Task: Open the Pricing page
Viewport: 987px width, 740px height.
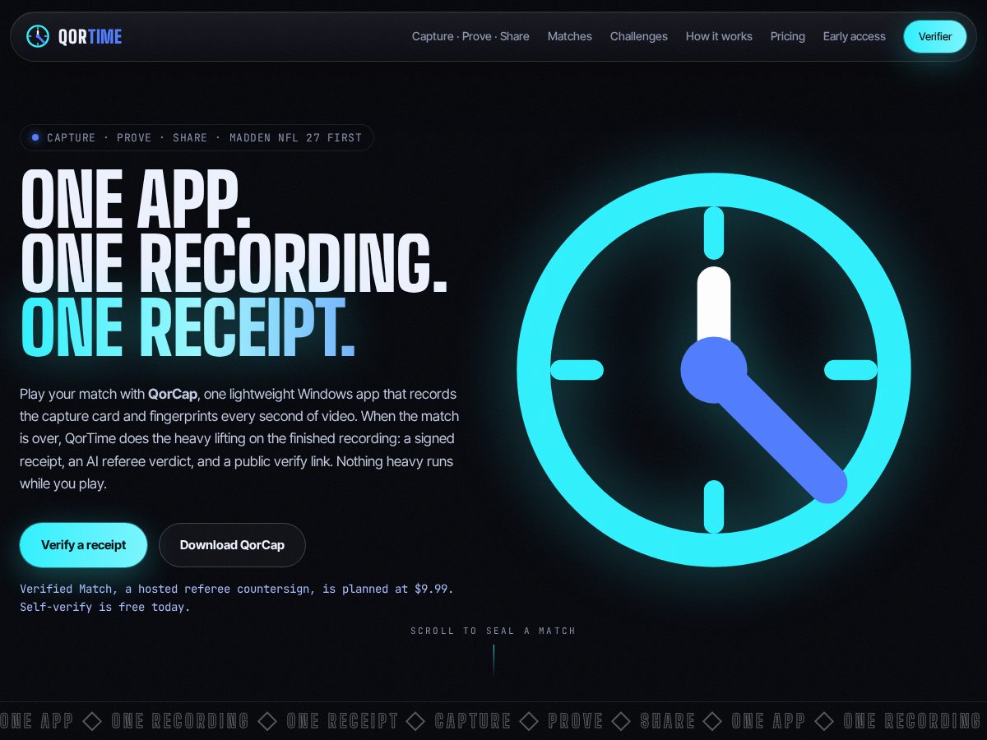Action: tap(788, 36)
